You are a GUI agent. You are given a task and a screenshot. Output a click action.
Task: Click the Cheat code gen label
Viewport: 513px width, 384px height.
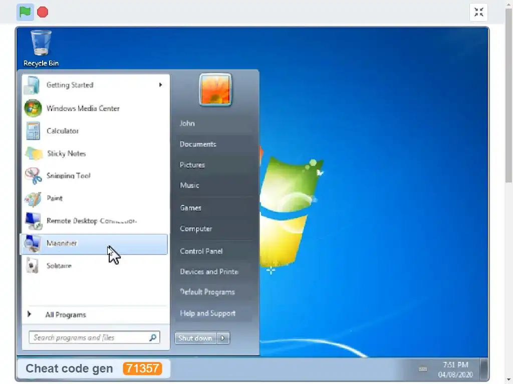click(x=69, y=368)
